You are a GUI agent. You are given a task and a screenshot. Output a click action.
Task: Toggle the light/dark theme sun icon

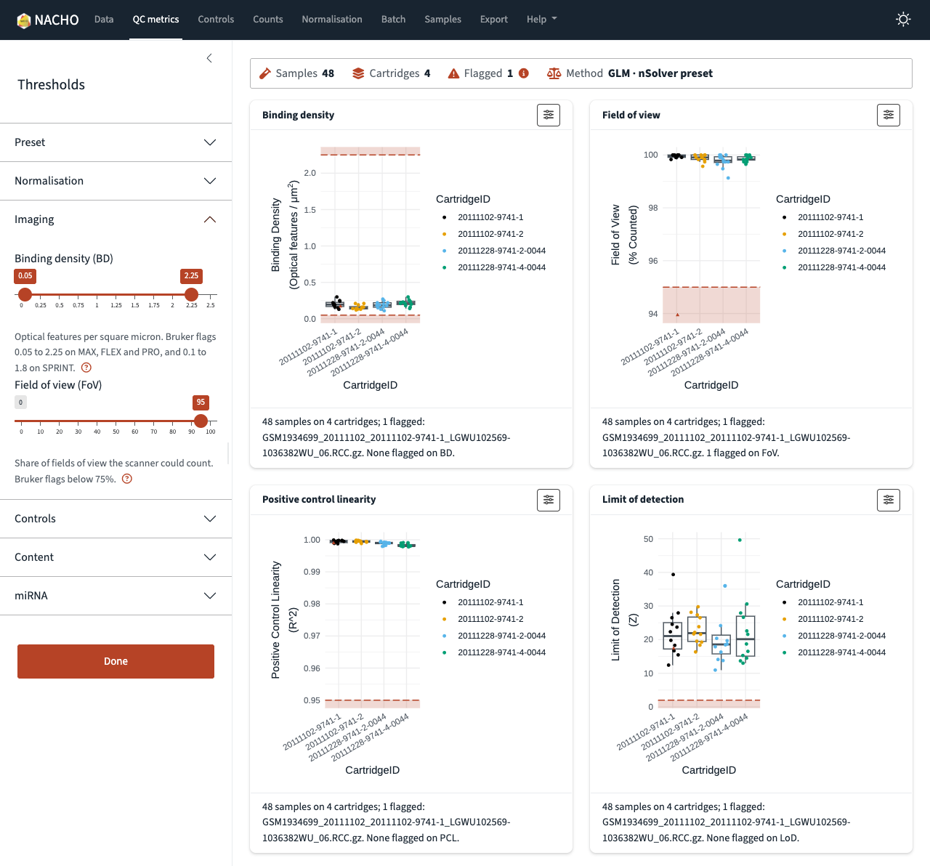903,20
